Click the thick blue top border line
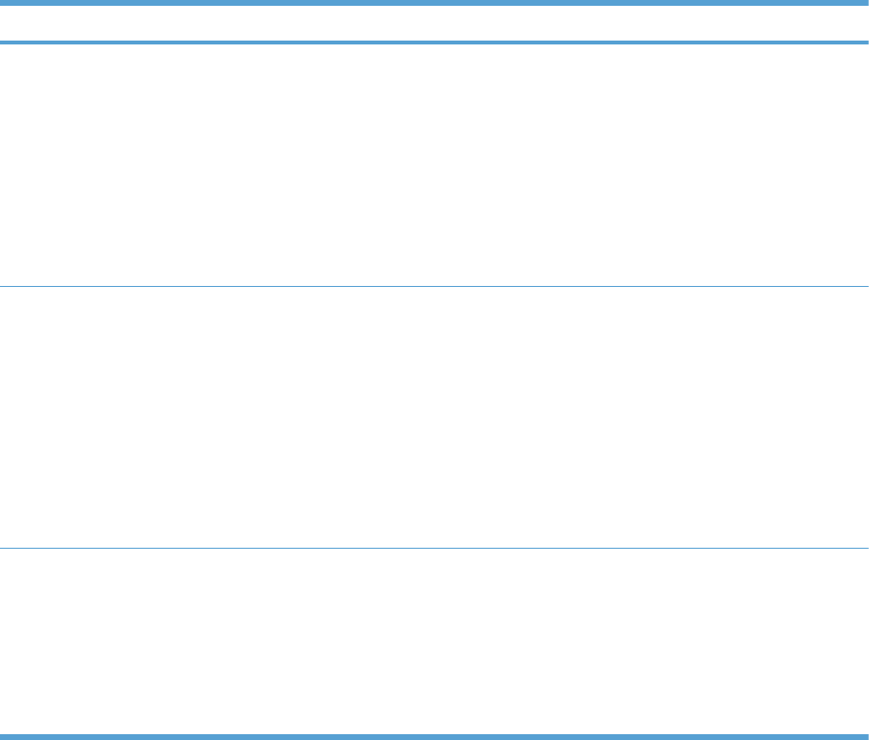The height and width of the screenshot is (740, 869). coord(434,4)
